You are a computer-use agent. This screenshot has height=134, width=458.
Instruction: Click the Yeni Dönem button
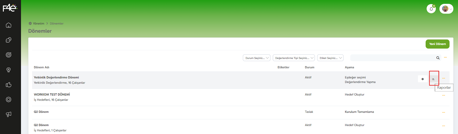[x=437, y=44]
